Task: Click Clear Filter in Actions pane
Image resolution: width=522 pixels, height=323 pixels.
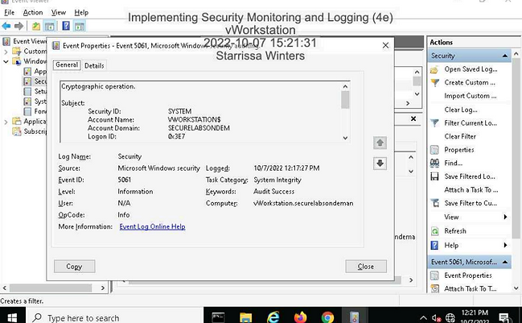Action: (460, 136)
